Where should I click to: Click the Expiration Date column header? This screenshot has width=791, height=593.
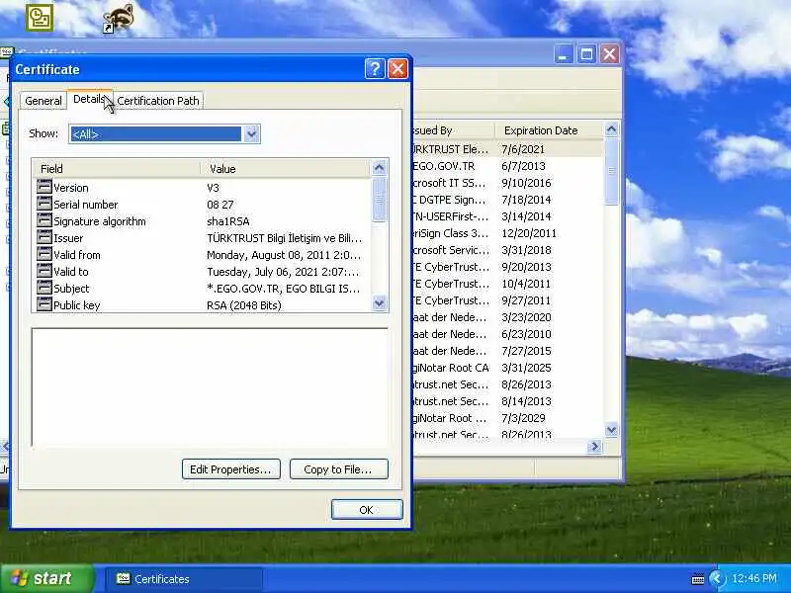pyautogui.click(x=549, y=130)
